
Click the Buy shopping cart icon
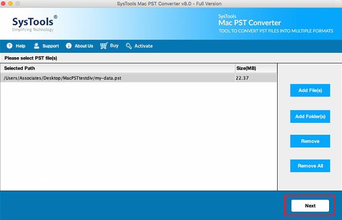pos(104,46)
